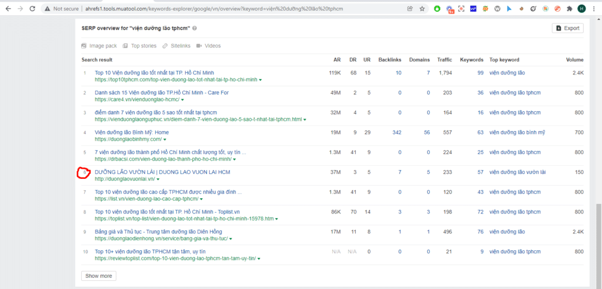Open the URL dropdown for duonglaovuonlai.vn

coord(159,179)
